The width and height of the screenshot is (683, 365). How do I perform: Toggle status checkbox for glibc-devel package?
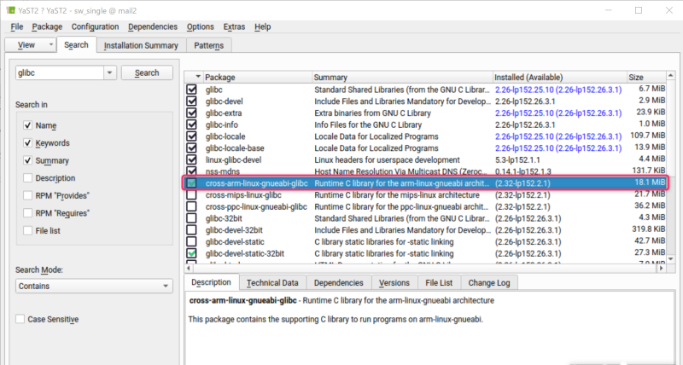click(x=191, y=101)
